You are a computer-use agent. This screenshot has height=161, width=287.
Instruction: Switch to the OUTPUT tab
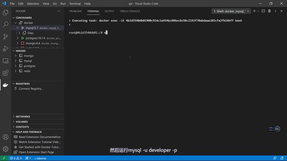point(109,11)
